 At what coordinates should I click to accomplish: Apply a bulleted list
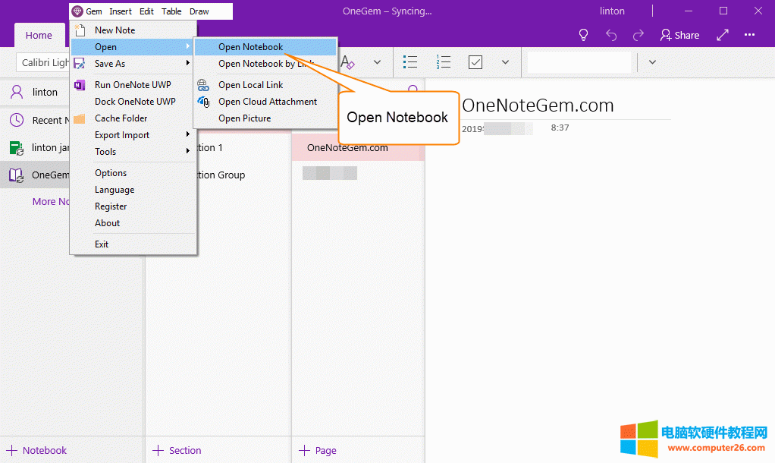(x=410, y=61)
